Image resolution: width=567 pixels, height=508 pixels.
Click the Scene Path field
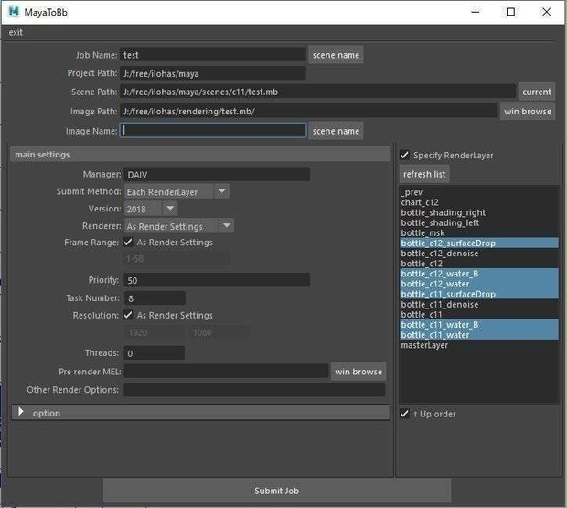(317, 92)
